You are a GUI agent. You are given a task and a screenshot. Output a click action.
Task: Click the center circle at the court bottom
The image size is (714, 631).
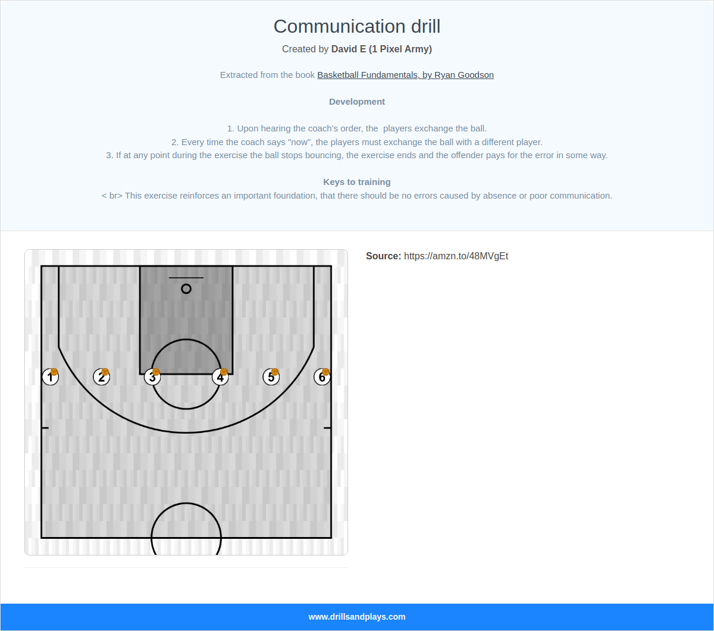click(x=186, y=536)
